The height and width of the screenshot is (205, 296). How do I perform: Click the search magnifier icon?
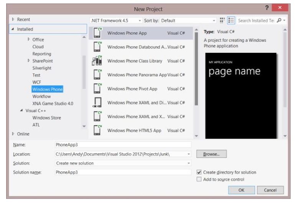(x=279, y=20)
